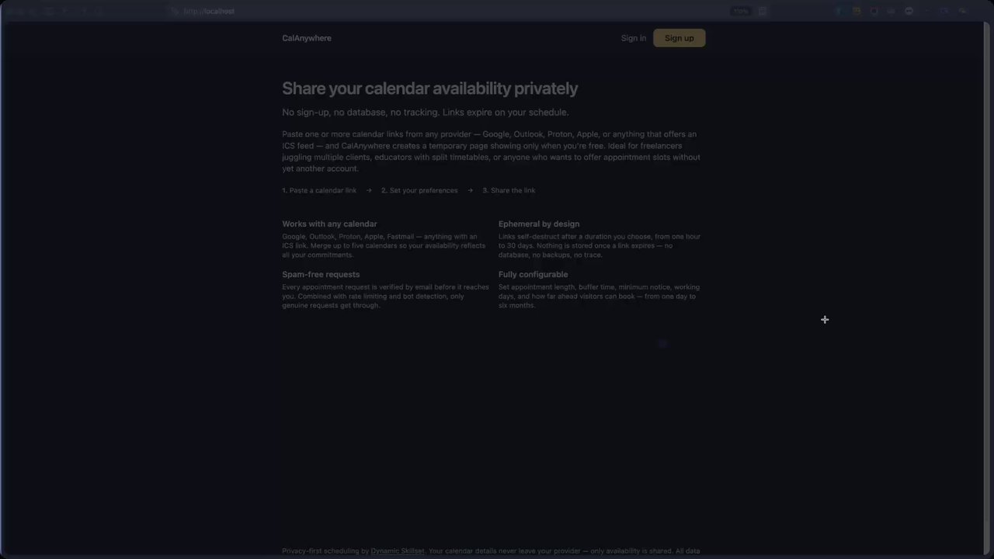Click the yellow extension icon in browser toolbar

(857, 11)
